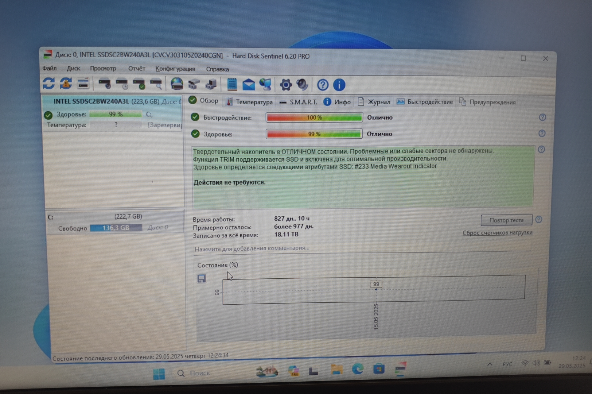Viewport: 592px width, 394px height.
Task: Click the comment field Нажмите для добавления комментария
Action: [x=362, y=248]
